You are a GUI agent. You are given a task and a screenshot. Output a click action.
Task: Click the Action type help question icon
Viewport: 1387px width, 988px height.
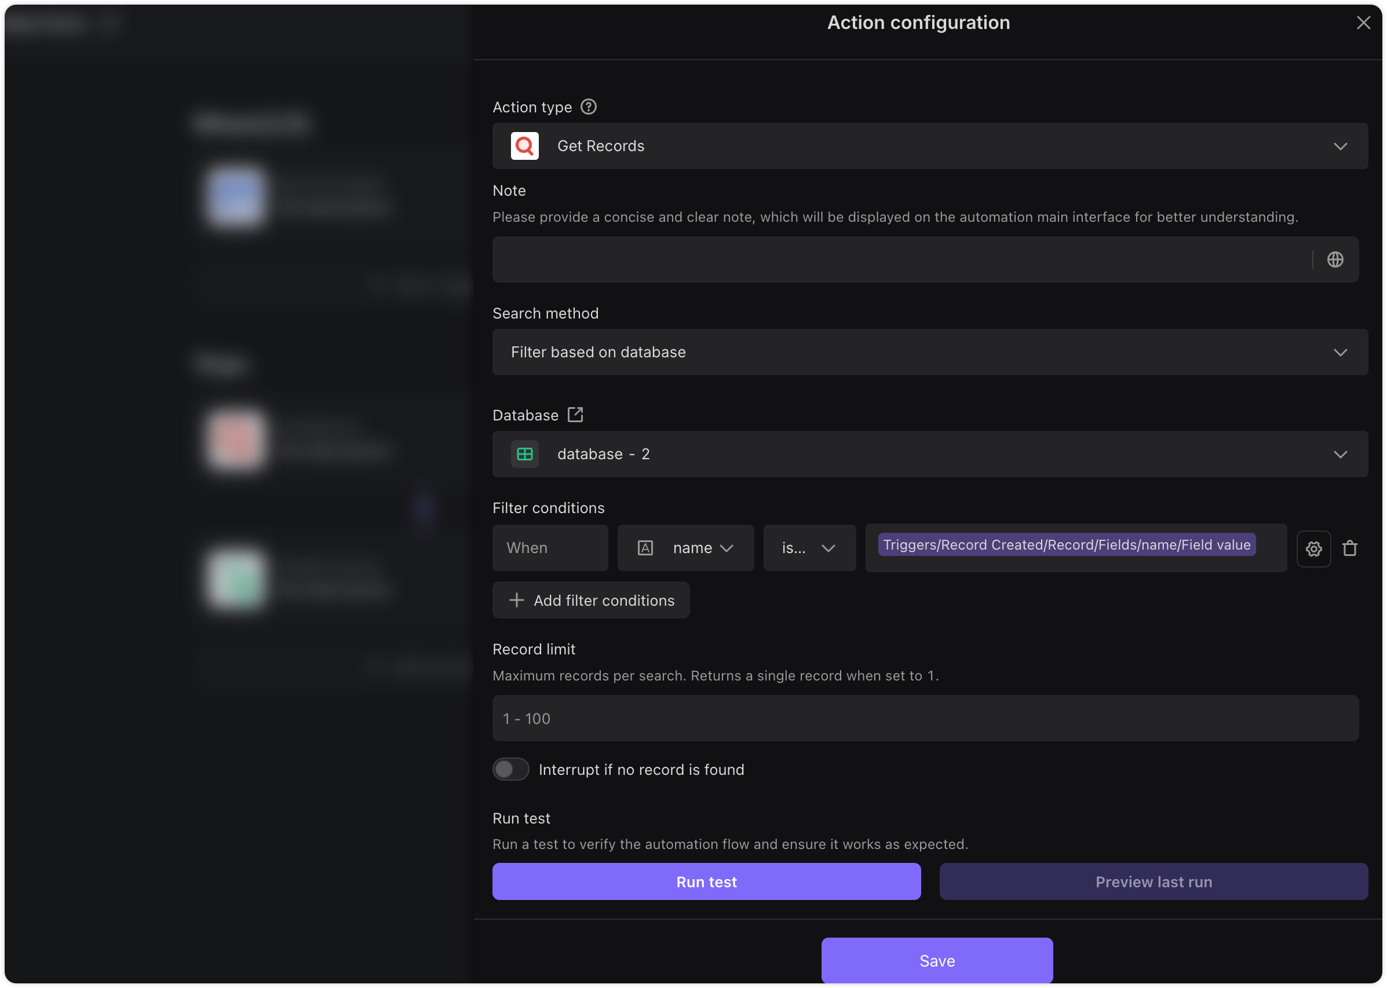click(588, 107)
